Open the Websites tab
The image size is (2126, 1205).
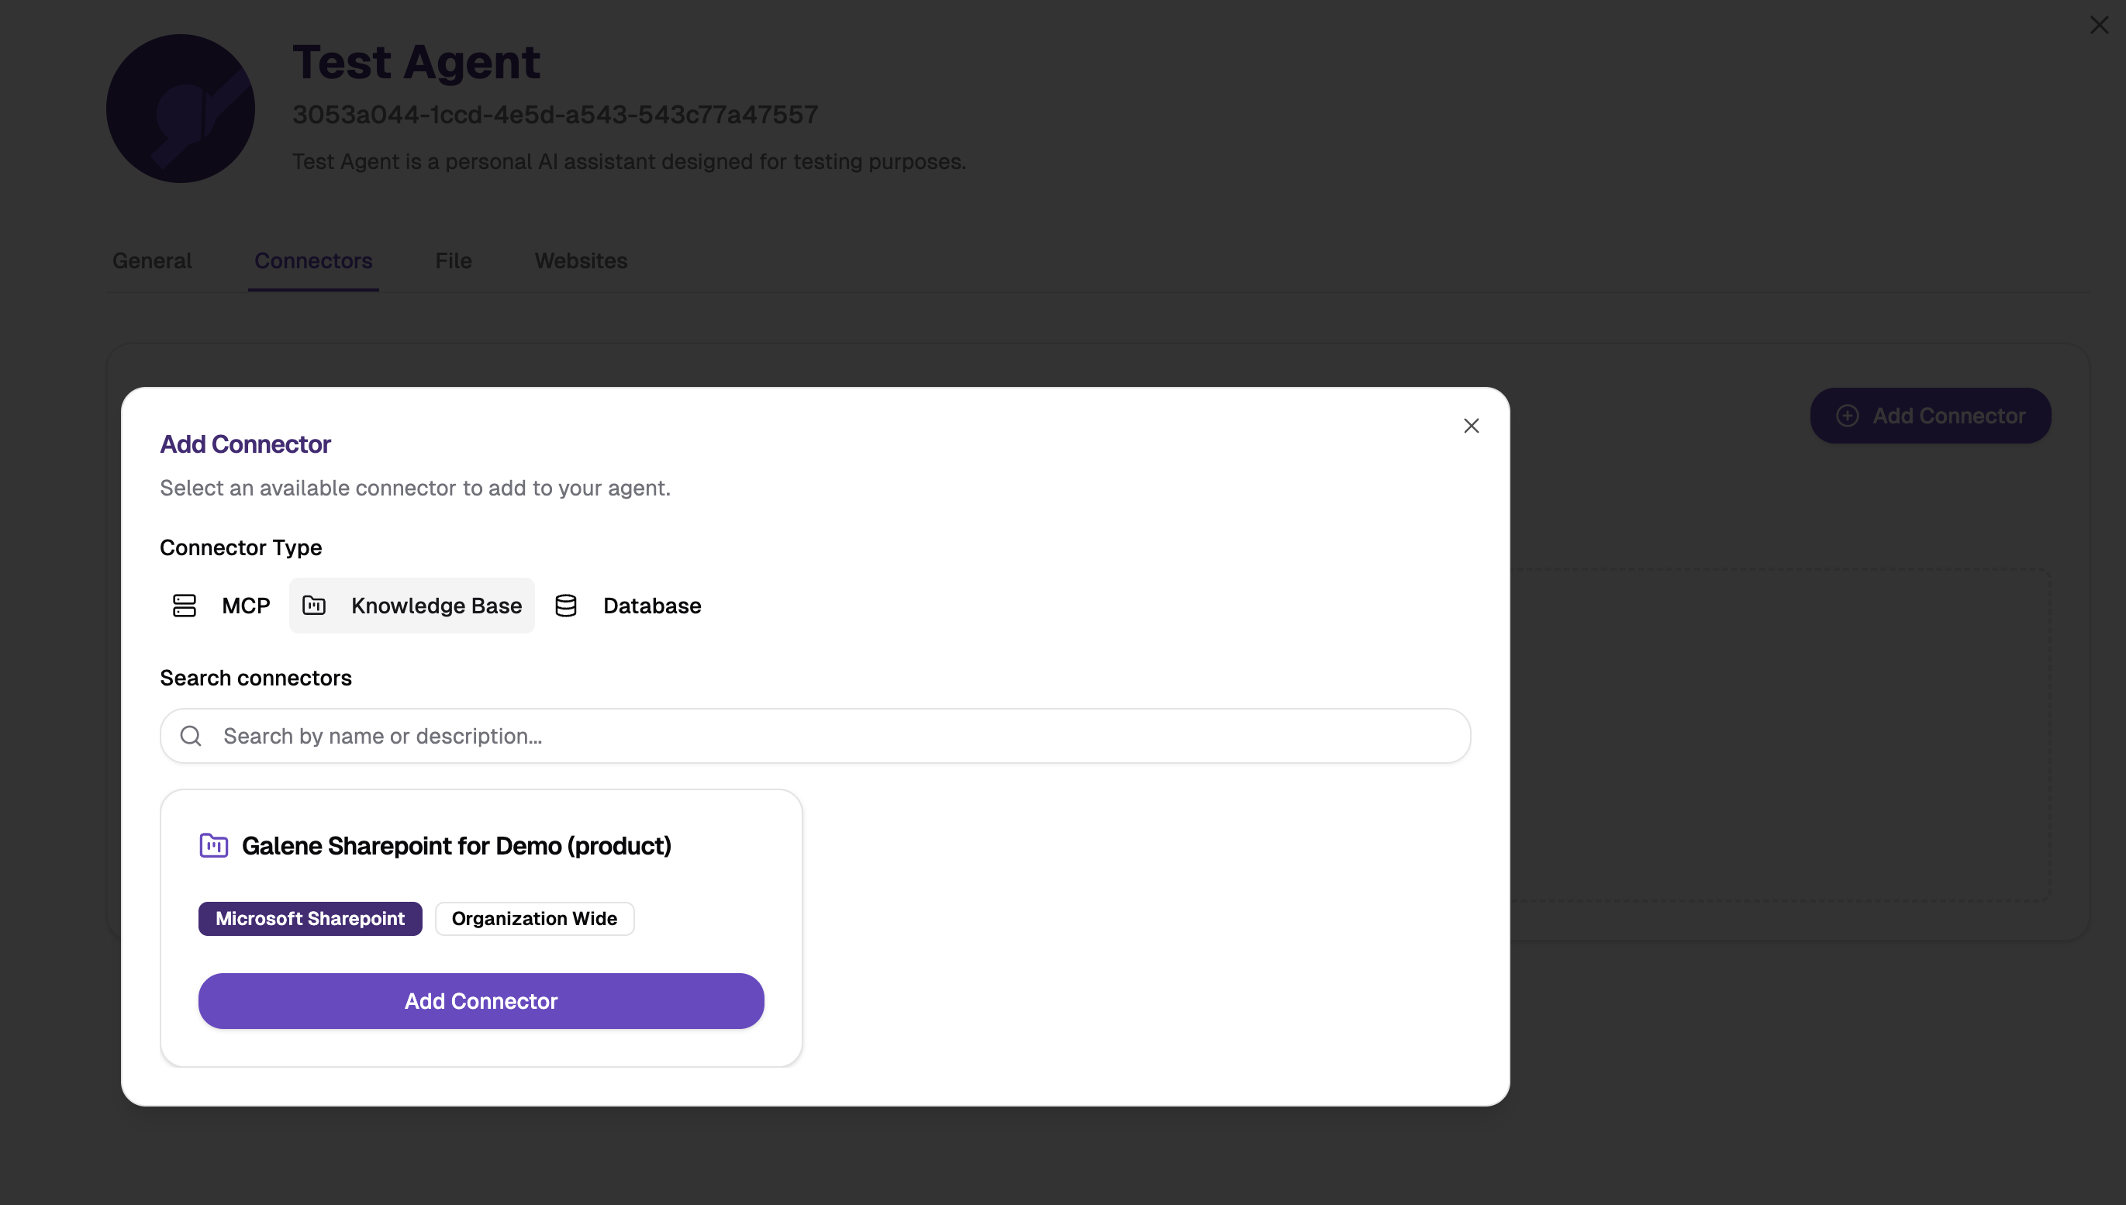coord(581,261)
